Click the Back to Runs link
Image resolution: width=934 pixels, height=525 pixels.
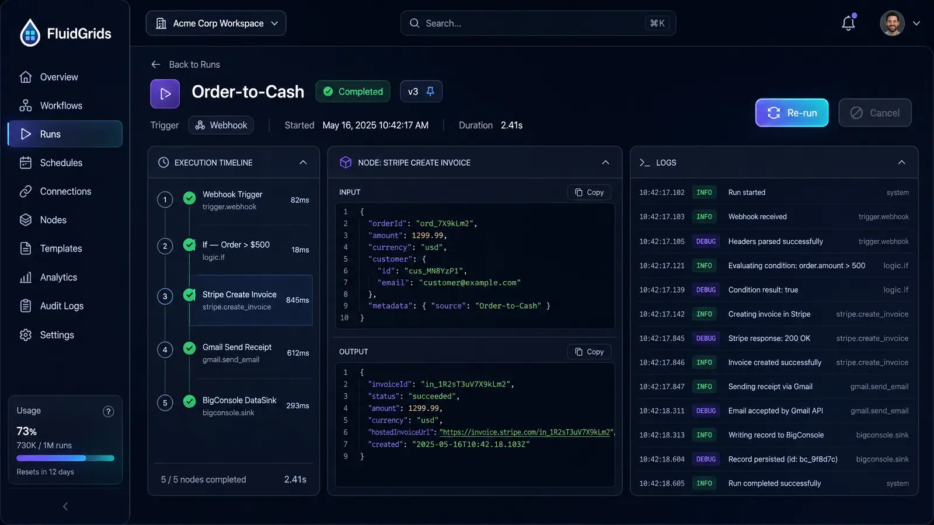click(186, 65)
